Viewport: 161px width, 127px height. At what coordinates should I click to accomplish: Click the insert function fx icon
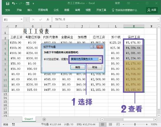pos(48,19)
